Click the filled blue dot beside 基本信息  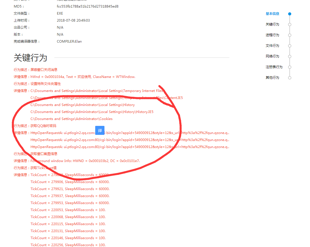(x=290, y=14)
